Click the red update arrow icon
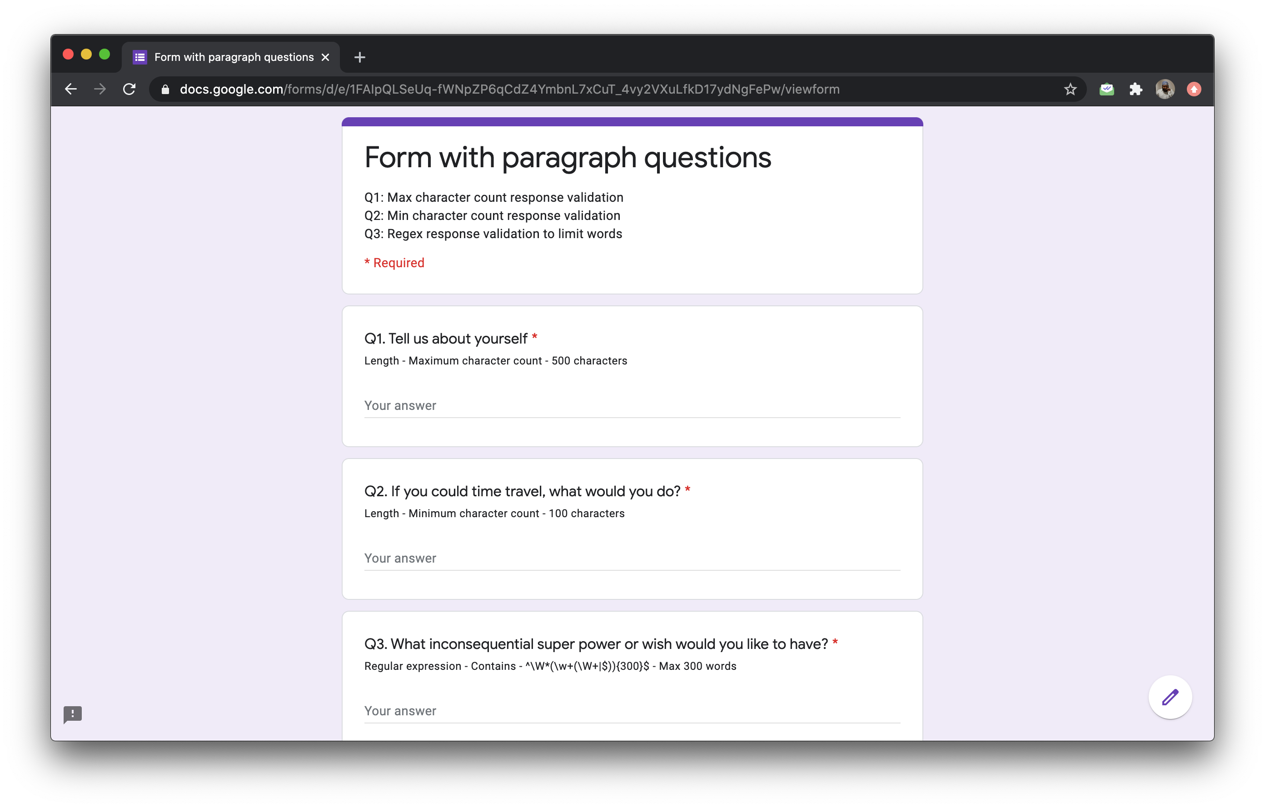This screenshot has width=1265, height=808. (x=1194, y=90)
